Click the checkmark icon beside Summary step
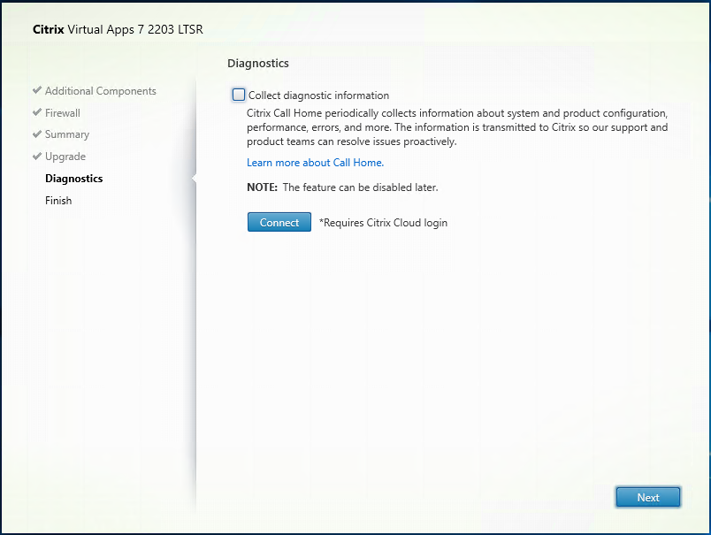Screen dimensions: 711x535 (37, 134)
